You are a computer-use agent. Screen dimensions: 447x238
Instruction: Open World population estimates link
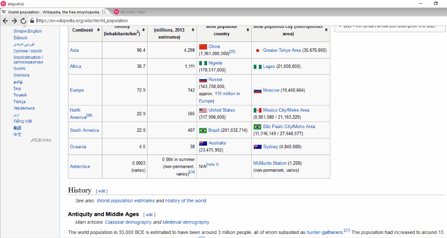click(126, 200)
